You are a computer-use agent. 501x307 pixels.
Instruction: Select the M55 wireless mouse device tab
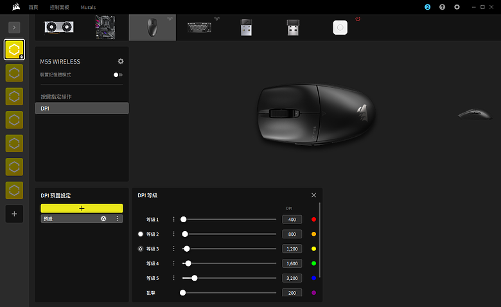[152, 27]
